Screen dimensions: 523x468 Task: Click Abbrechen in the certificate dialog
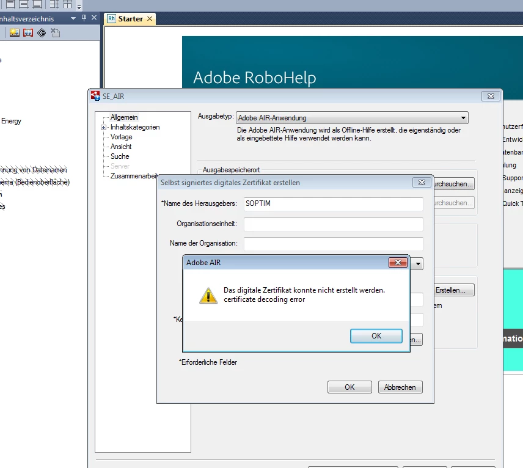(x=400, y=387)
